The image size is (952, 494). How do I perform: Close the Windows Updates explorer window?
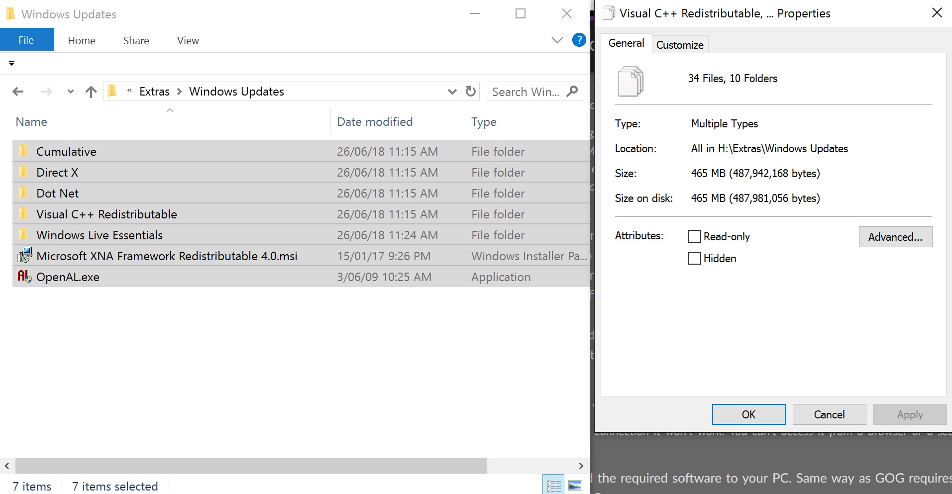click(x=566, y=13)
